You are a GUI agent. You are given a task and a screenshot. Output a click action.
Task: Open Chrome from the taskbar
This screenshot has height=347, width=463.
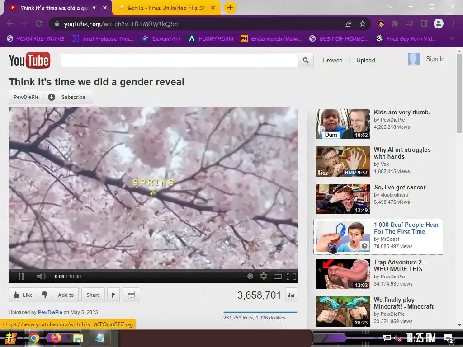pyautogui.click(x=33, y=338)
